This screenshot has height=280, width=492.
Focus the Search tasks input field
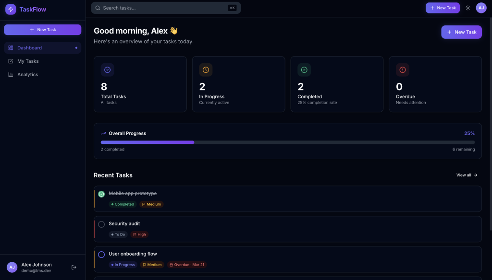pyautogui.click(x=163, y=8)
